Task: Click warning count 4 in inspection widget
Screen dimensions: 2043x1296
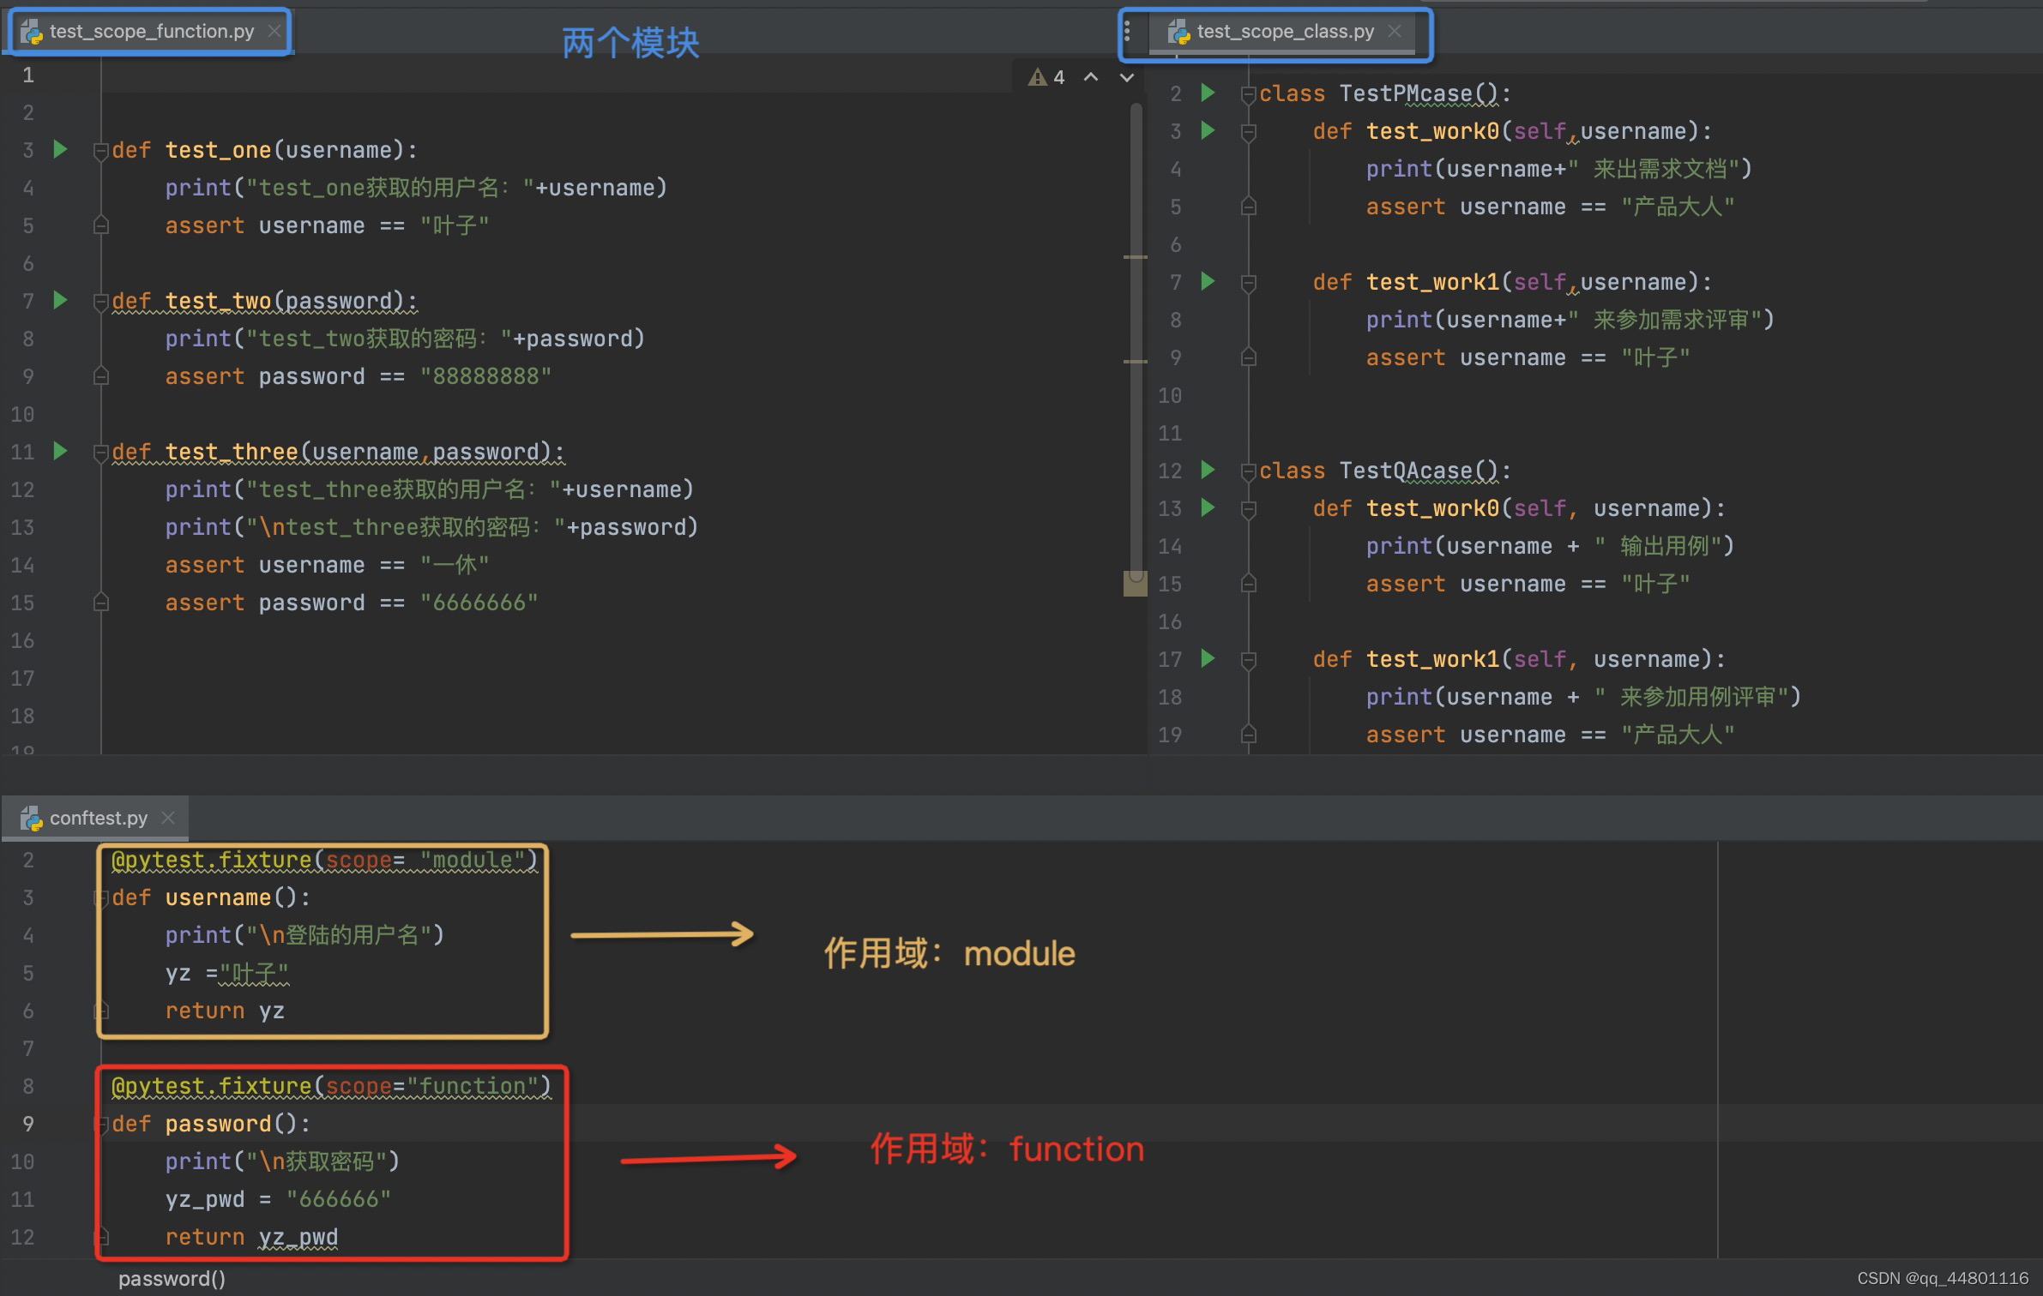Action: pos(1059,77)
